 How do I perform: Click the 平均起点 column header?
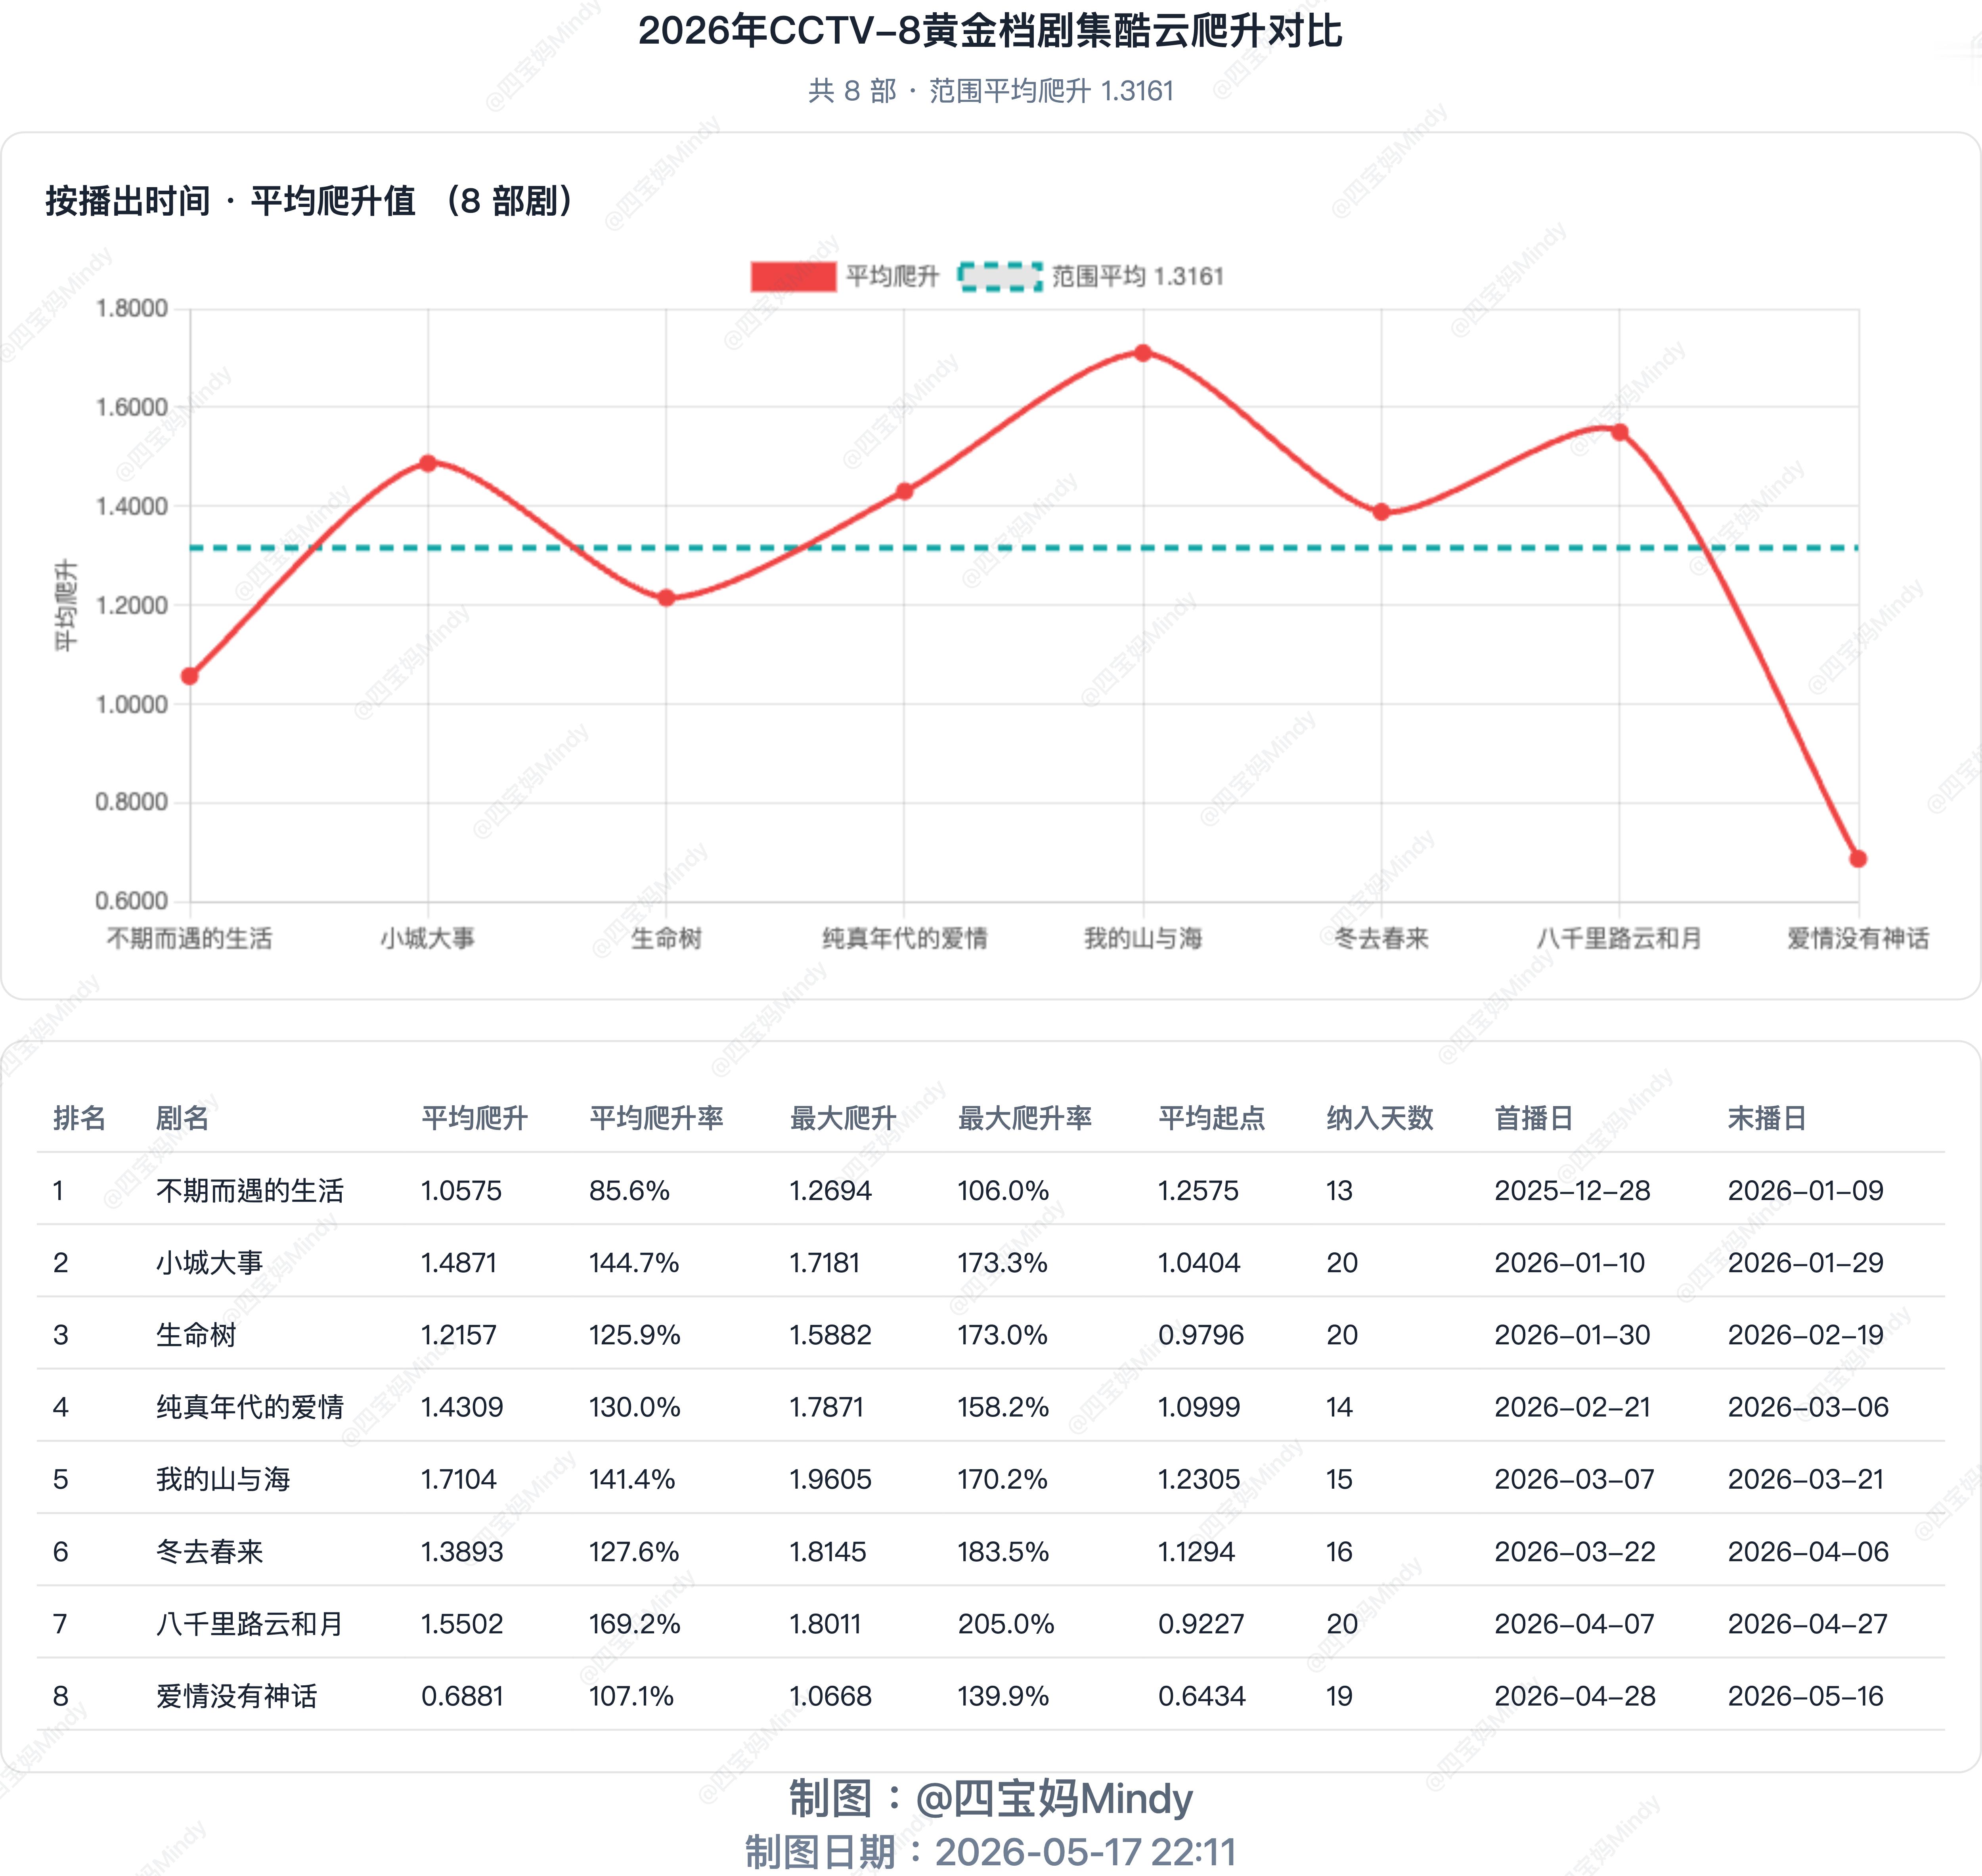1212,1118
